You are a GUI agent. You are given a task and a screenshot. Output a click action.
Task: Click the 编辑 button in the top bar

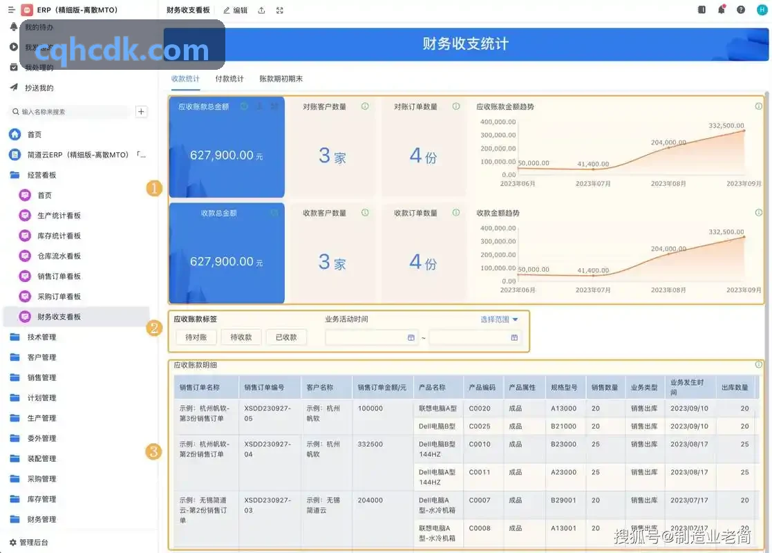pyautogui.click(x=236, y=10)
